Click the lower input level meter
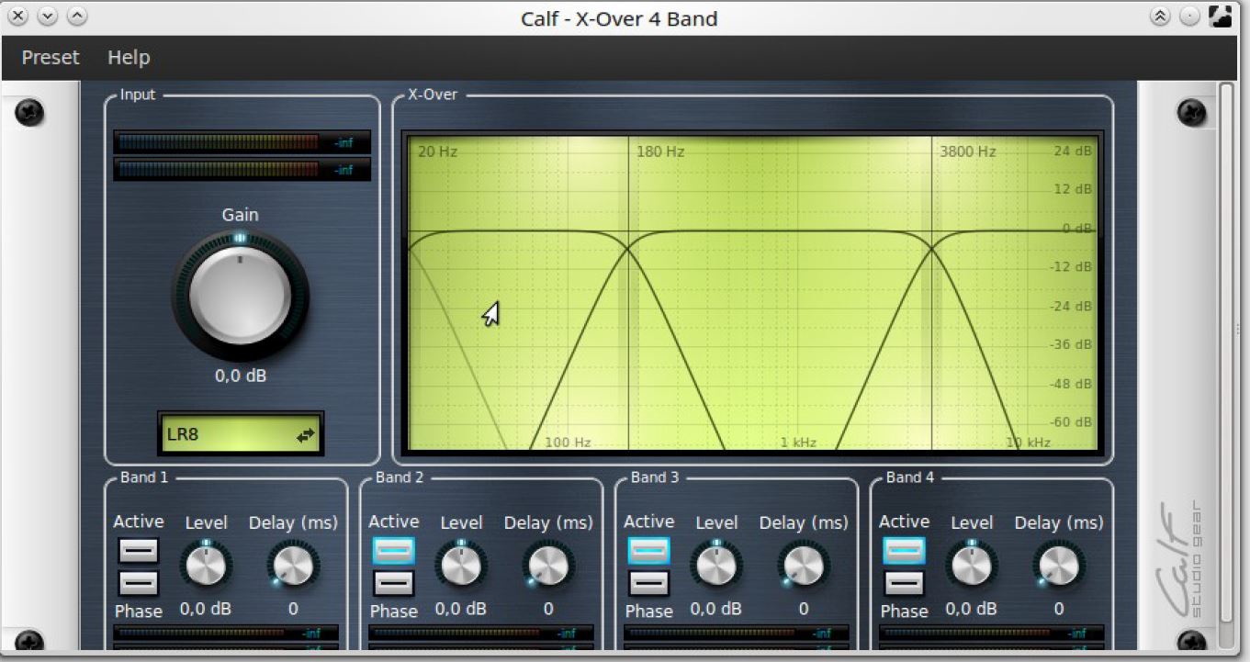1250x662 pixels. coord(242,170)
